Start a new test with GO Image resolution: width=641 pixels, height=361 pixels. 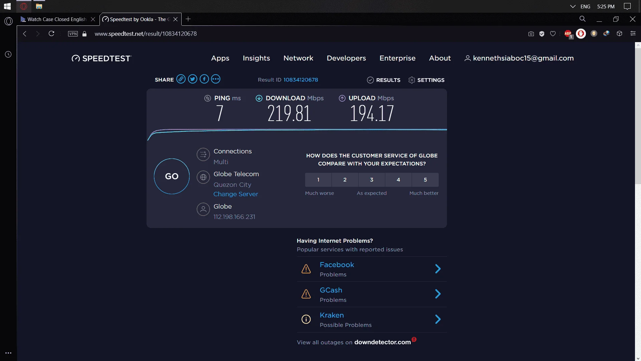coord(172,176)
